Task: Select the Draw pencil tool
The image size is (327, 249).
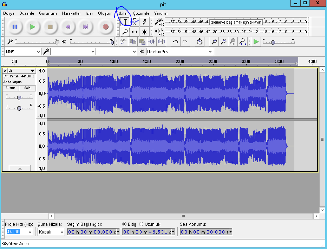Action: point(144,22)
